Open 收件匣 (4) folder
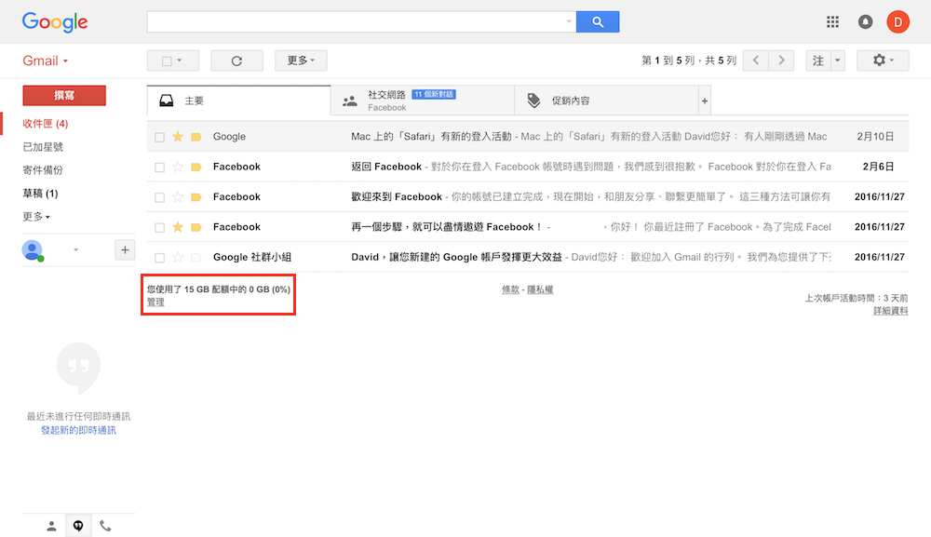The height and width of the screenshot is (537, 931). [45, 124]
